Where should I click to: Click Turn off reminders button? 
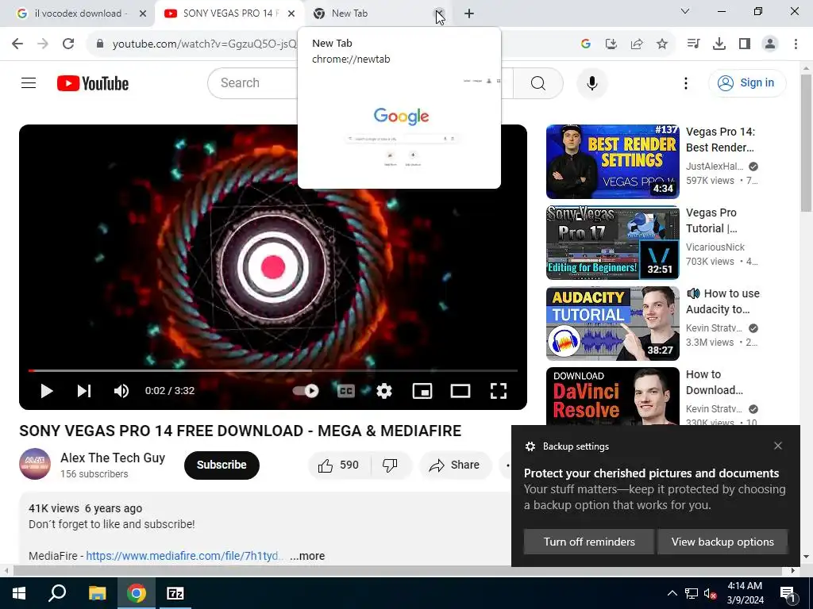click(589, 542)
